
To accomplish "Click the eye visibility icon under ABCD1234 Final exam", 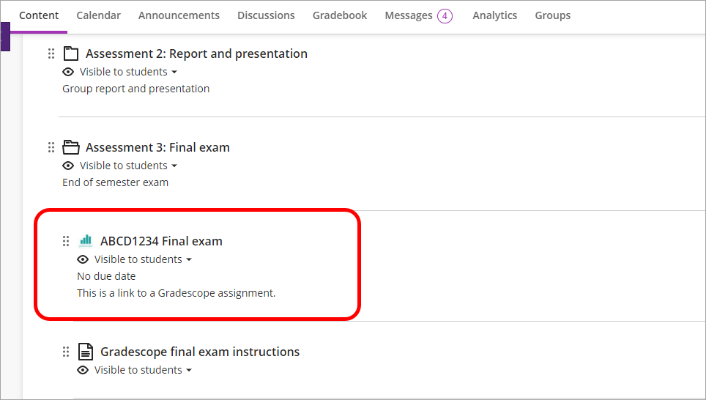I will [83, 259].
